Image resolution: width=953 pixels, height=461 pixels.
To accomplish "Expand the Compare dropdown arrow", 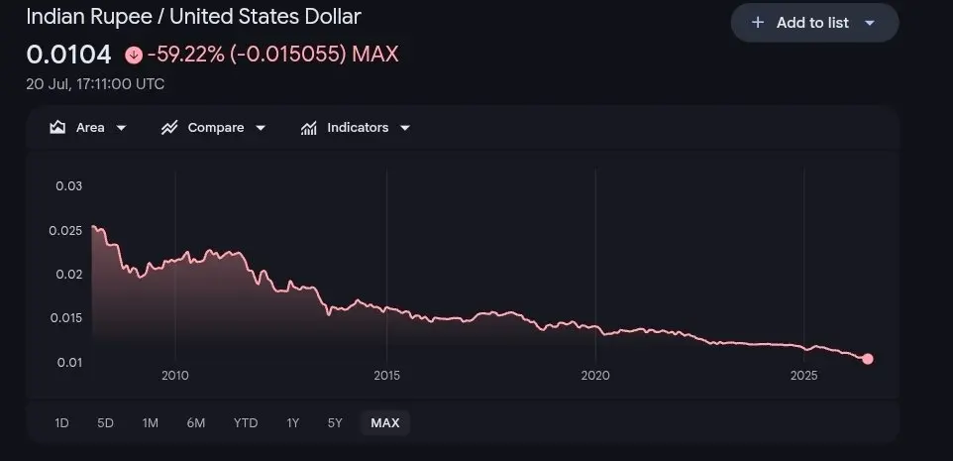I will (x=261, y=128).
